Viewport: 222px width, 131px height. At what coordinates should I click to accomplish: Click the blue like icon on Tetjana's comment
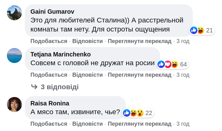[x=161, y=64]
